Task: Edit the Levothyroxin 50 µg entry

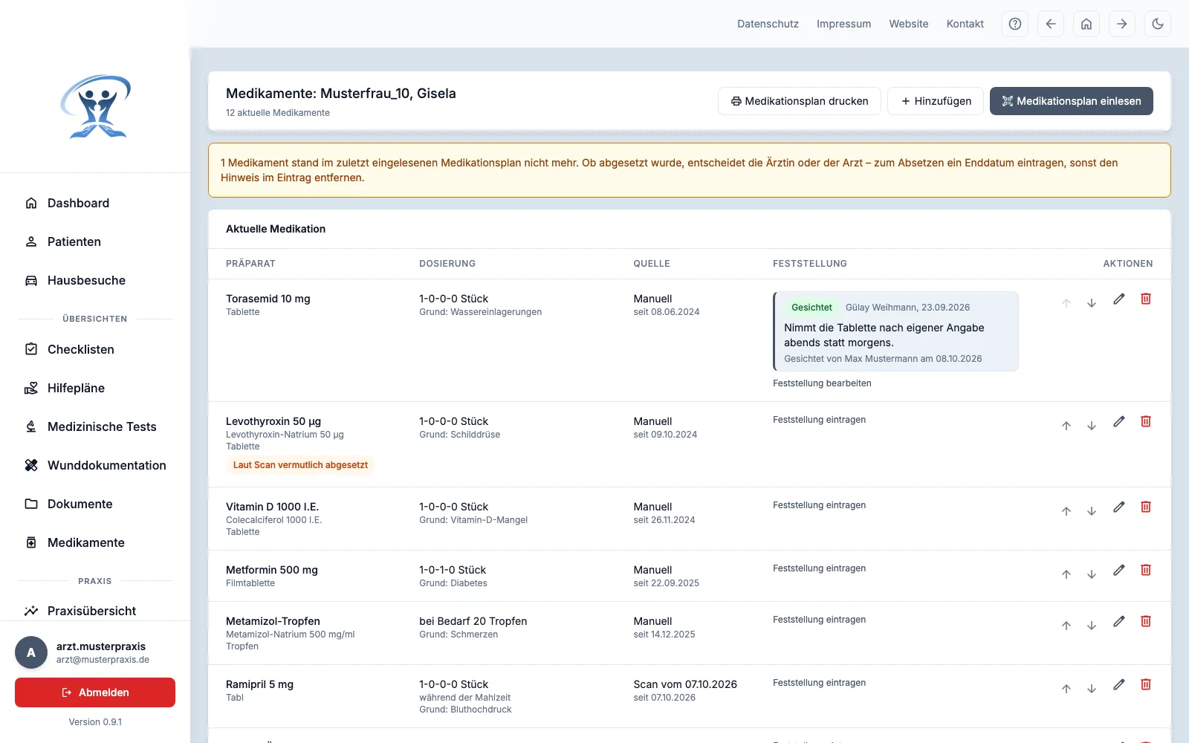Action: coord(1119,421)
